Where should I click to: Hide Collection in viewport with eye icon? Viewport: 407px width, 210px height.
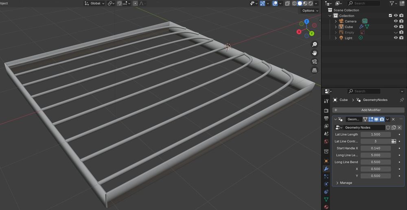tap(396, 15)
